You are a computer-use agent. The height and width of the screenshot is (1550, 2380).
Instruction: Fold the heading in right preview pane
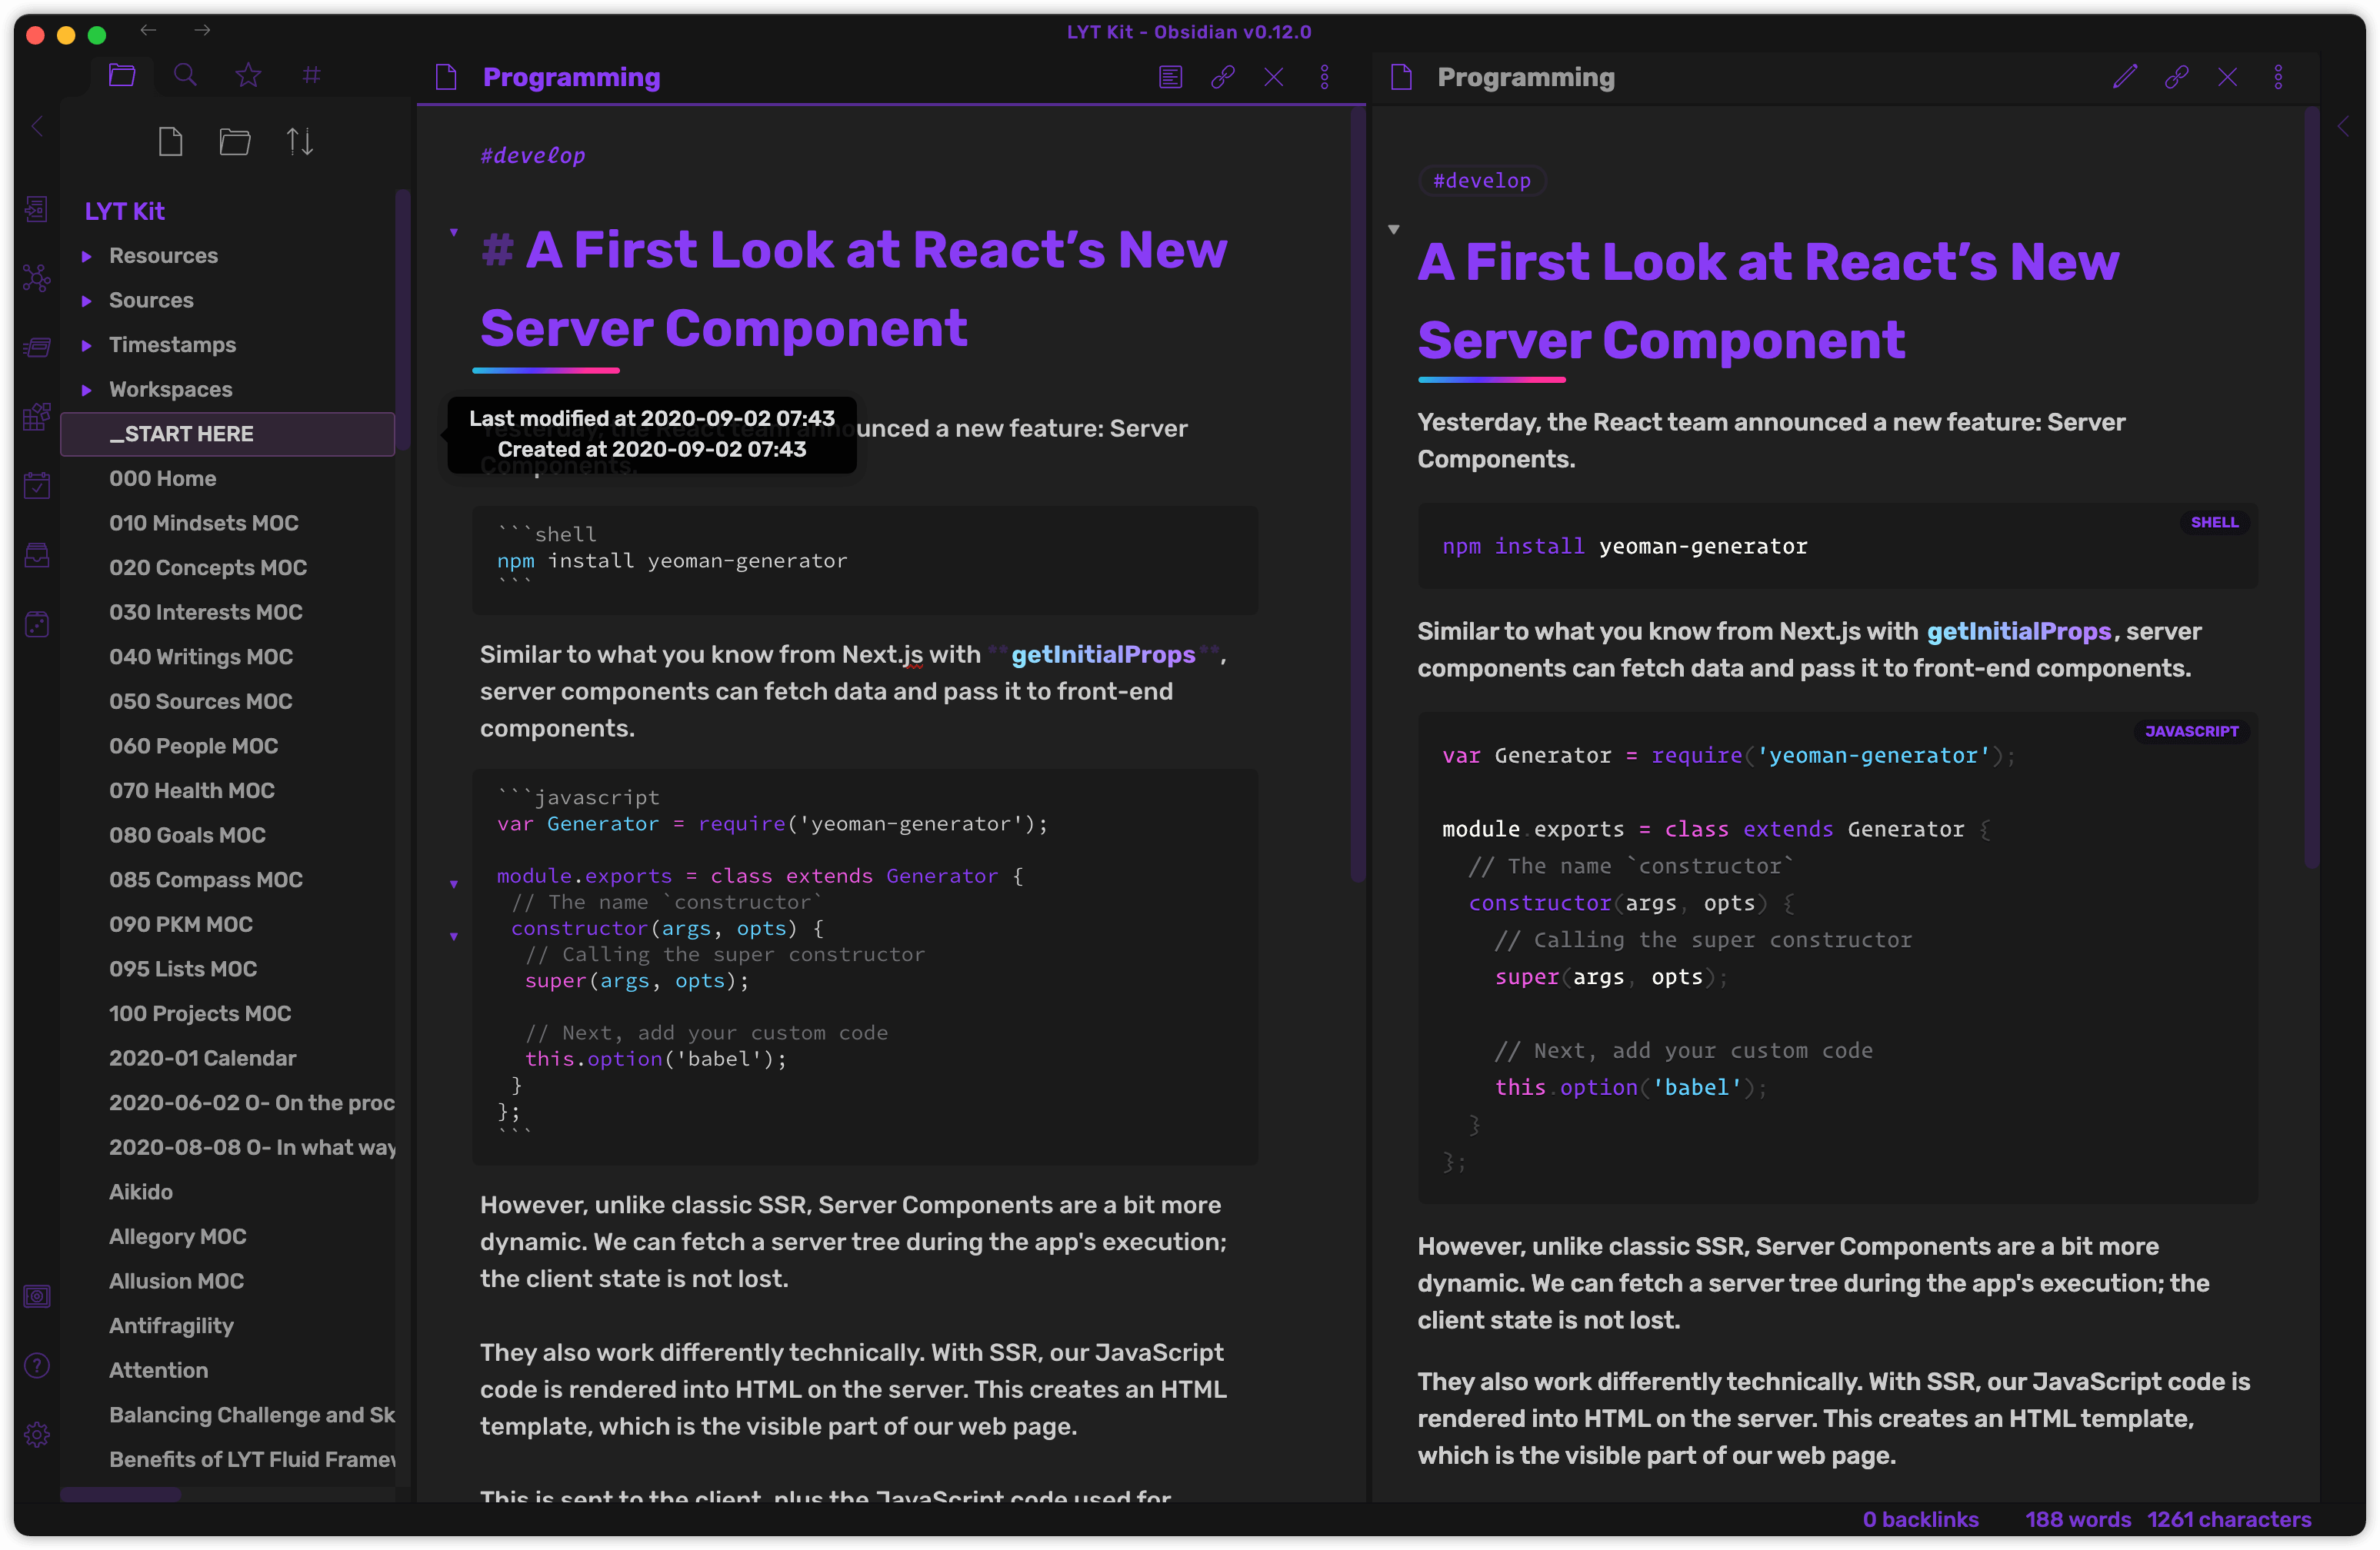[x=1394, y=230]
